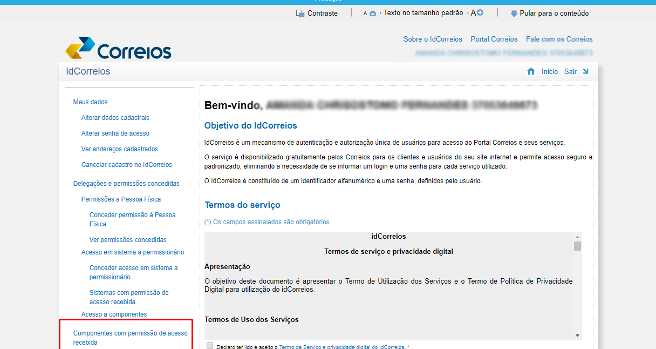
Task: Open the Sobre o IdCorreios link
Action: coord(433,39)
